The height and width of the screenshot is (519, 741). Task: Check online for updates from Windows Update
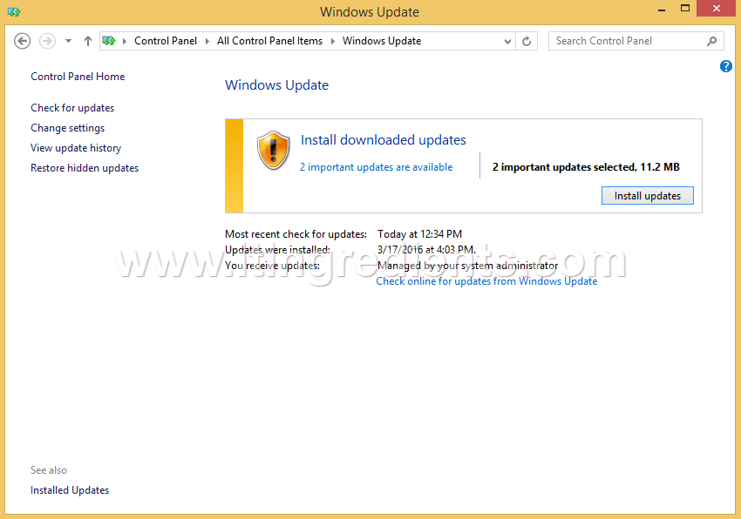[x=487, y=280]
